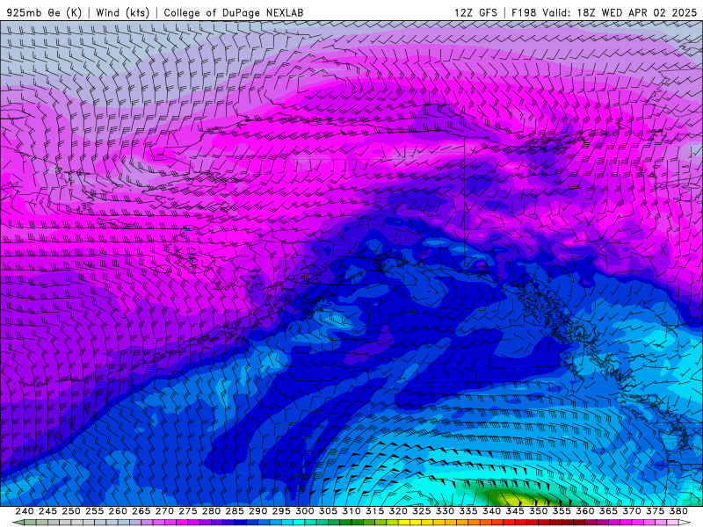Screen dimensions: 703x527
Task: Click the "College of DuPage NEXLAB" label
Action: [234, 12]
